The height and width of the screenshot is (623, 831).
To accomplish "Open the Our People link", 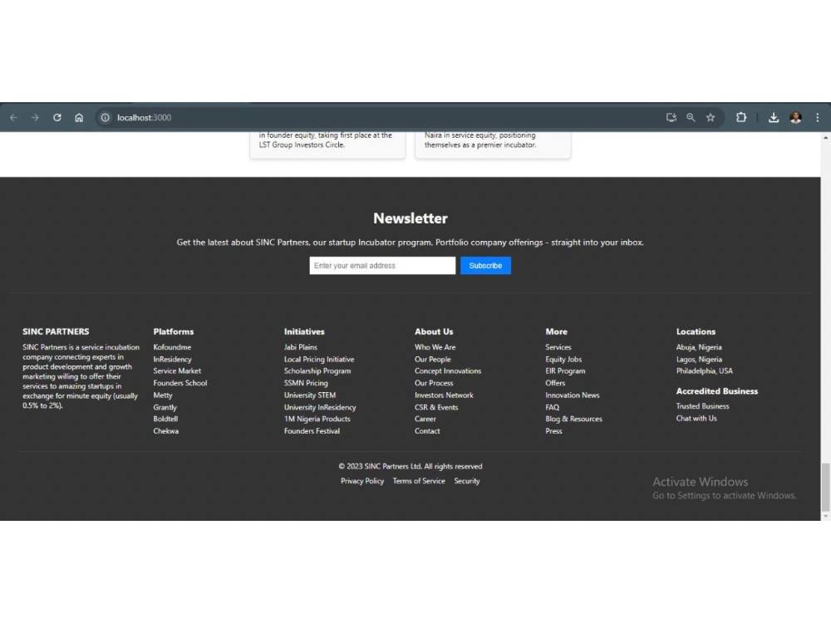I will 432,359.
